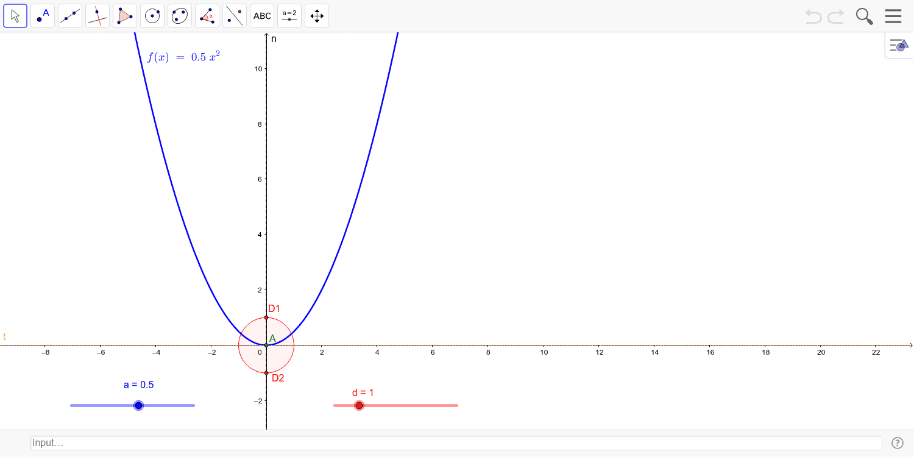Click the blue slider a knob
Screen dimensions: 914x457
coord(138,405)
